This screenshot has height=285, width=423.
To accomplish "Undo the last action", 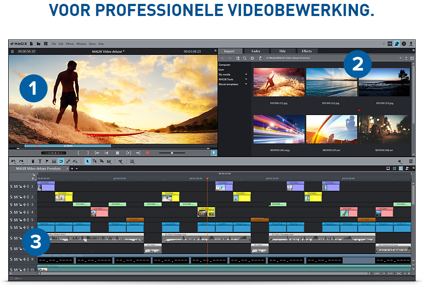I will 13,161.
